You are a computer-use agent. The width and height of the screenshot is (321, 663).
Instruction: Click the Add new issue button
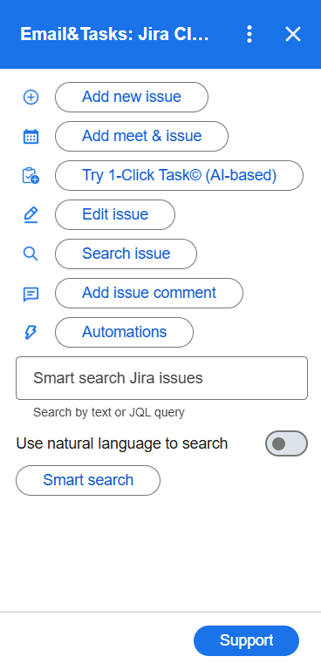[x=132, y=98]
